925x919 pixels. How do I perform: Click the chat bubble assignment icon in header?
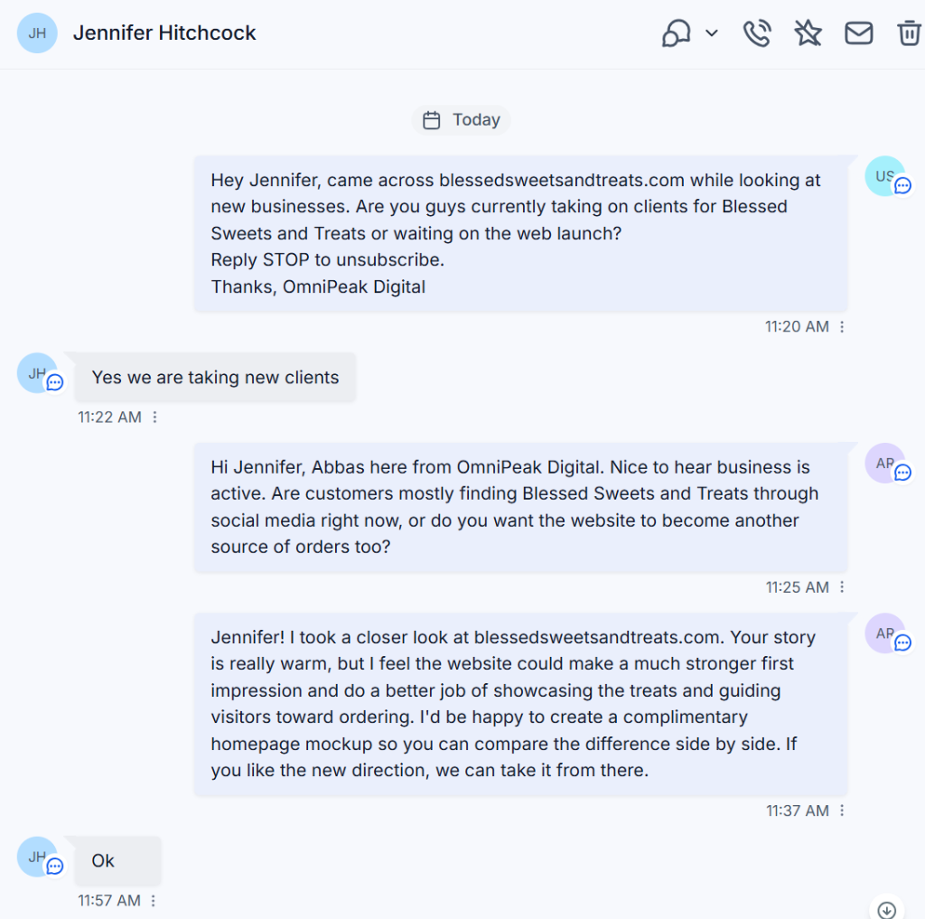(676, 33)
